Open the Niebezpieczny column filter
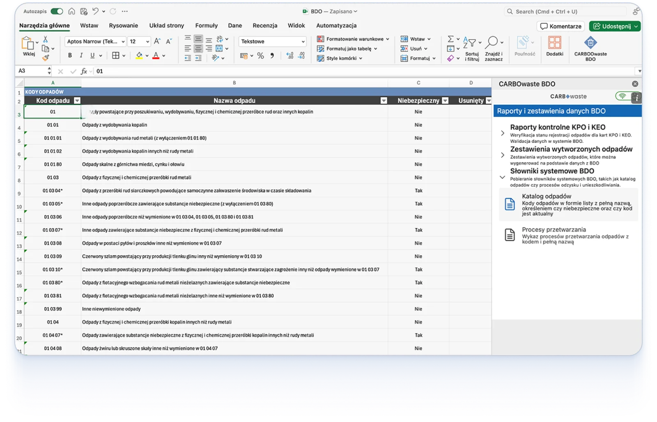This screenshot has width=657, height=422. pyautogui.click(x=445, y=101)
